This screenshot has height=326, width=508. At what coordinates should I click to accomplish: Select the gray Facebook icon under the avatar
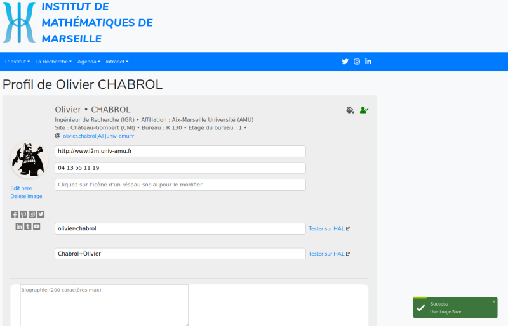click(x=15, y=214)
